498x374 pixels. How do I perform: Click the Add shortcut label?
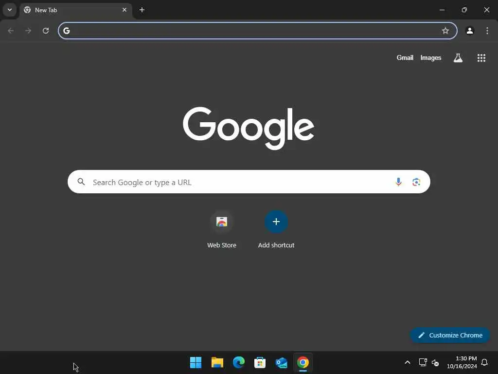pyautogui.click(x=276, y=245)
